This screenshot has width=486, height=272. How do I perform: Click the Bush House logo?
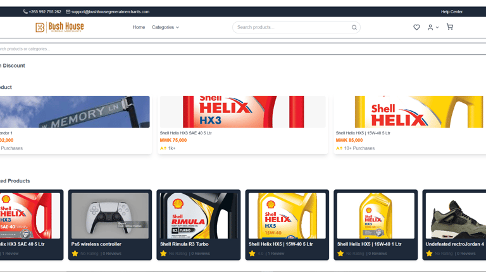pyautogui.click(x=59, y=27)
